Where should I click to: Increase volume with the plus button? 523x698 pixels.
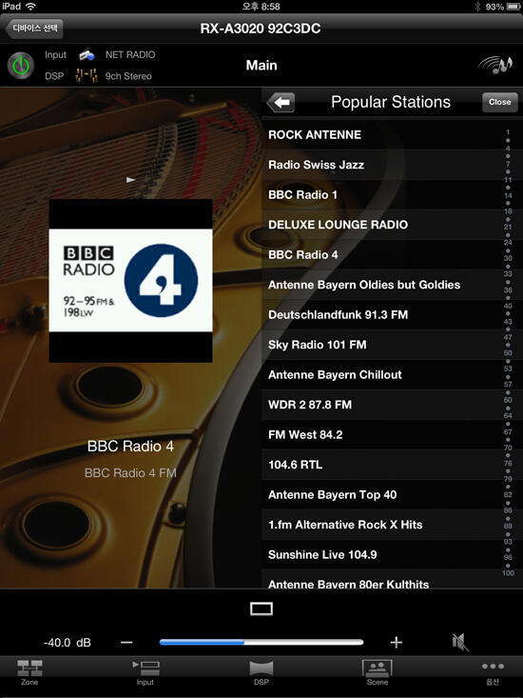click(x=396, y=642)
